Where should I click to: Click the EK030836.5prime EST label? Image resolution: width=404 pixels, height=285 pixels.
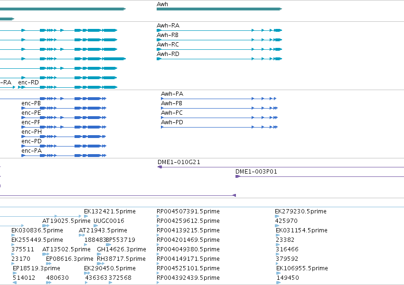[37, 230]
